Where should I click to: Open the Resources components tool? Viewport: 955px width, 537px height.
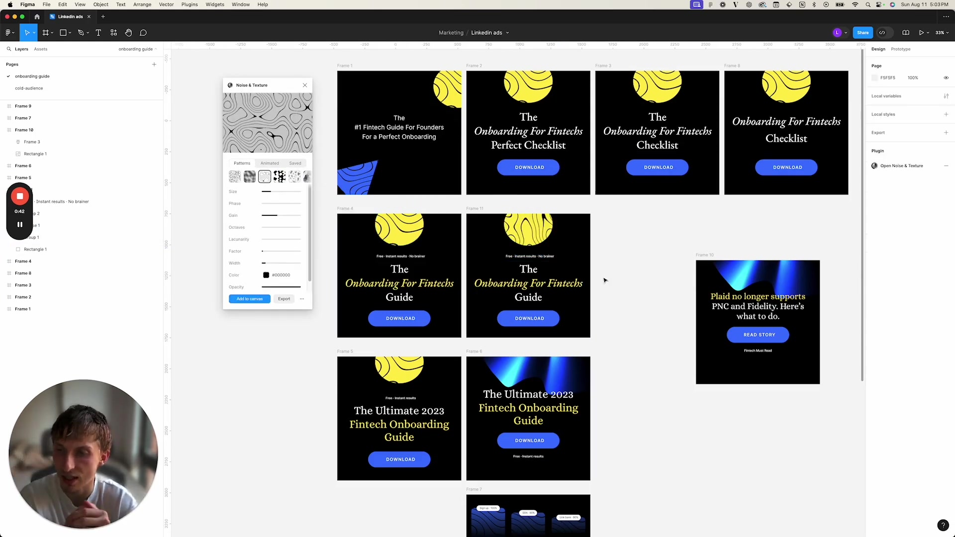point(113,33)
